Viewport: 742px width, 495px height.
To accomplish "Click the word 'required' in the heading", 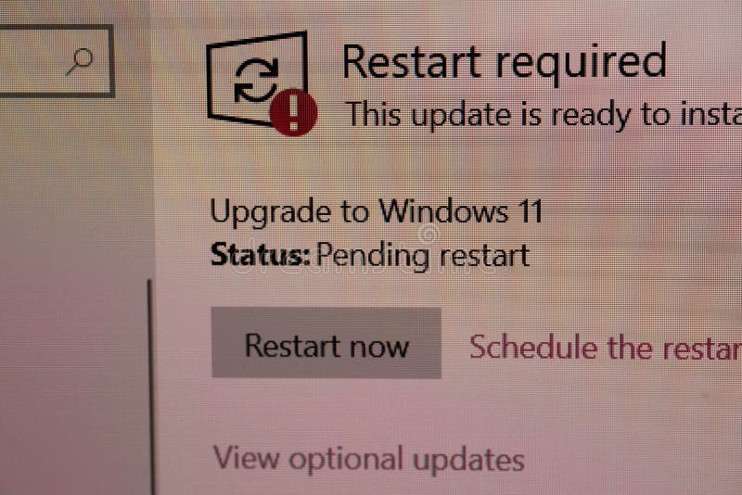I will coord(581,63).
